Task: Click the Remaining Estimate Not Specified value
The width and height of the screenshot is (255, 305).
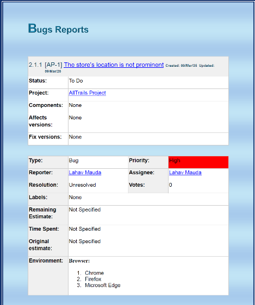Action: tap(85, 209)
